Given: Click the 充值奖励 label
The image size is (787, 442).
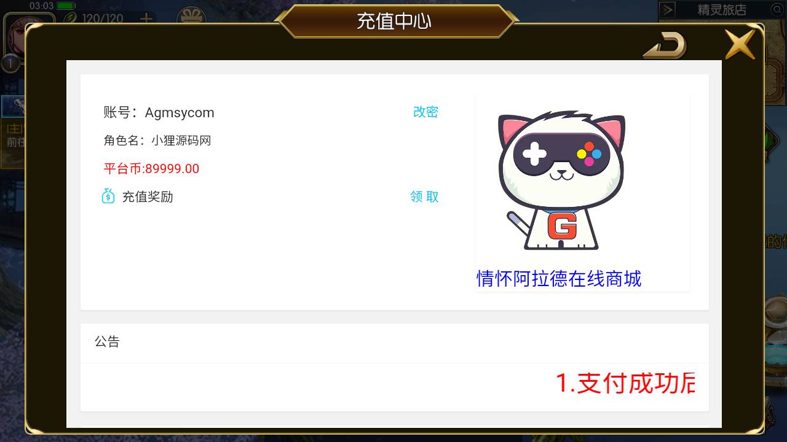Looking at the screenshot, I should [148, 196].
